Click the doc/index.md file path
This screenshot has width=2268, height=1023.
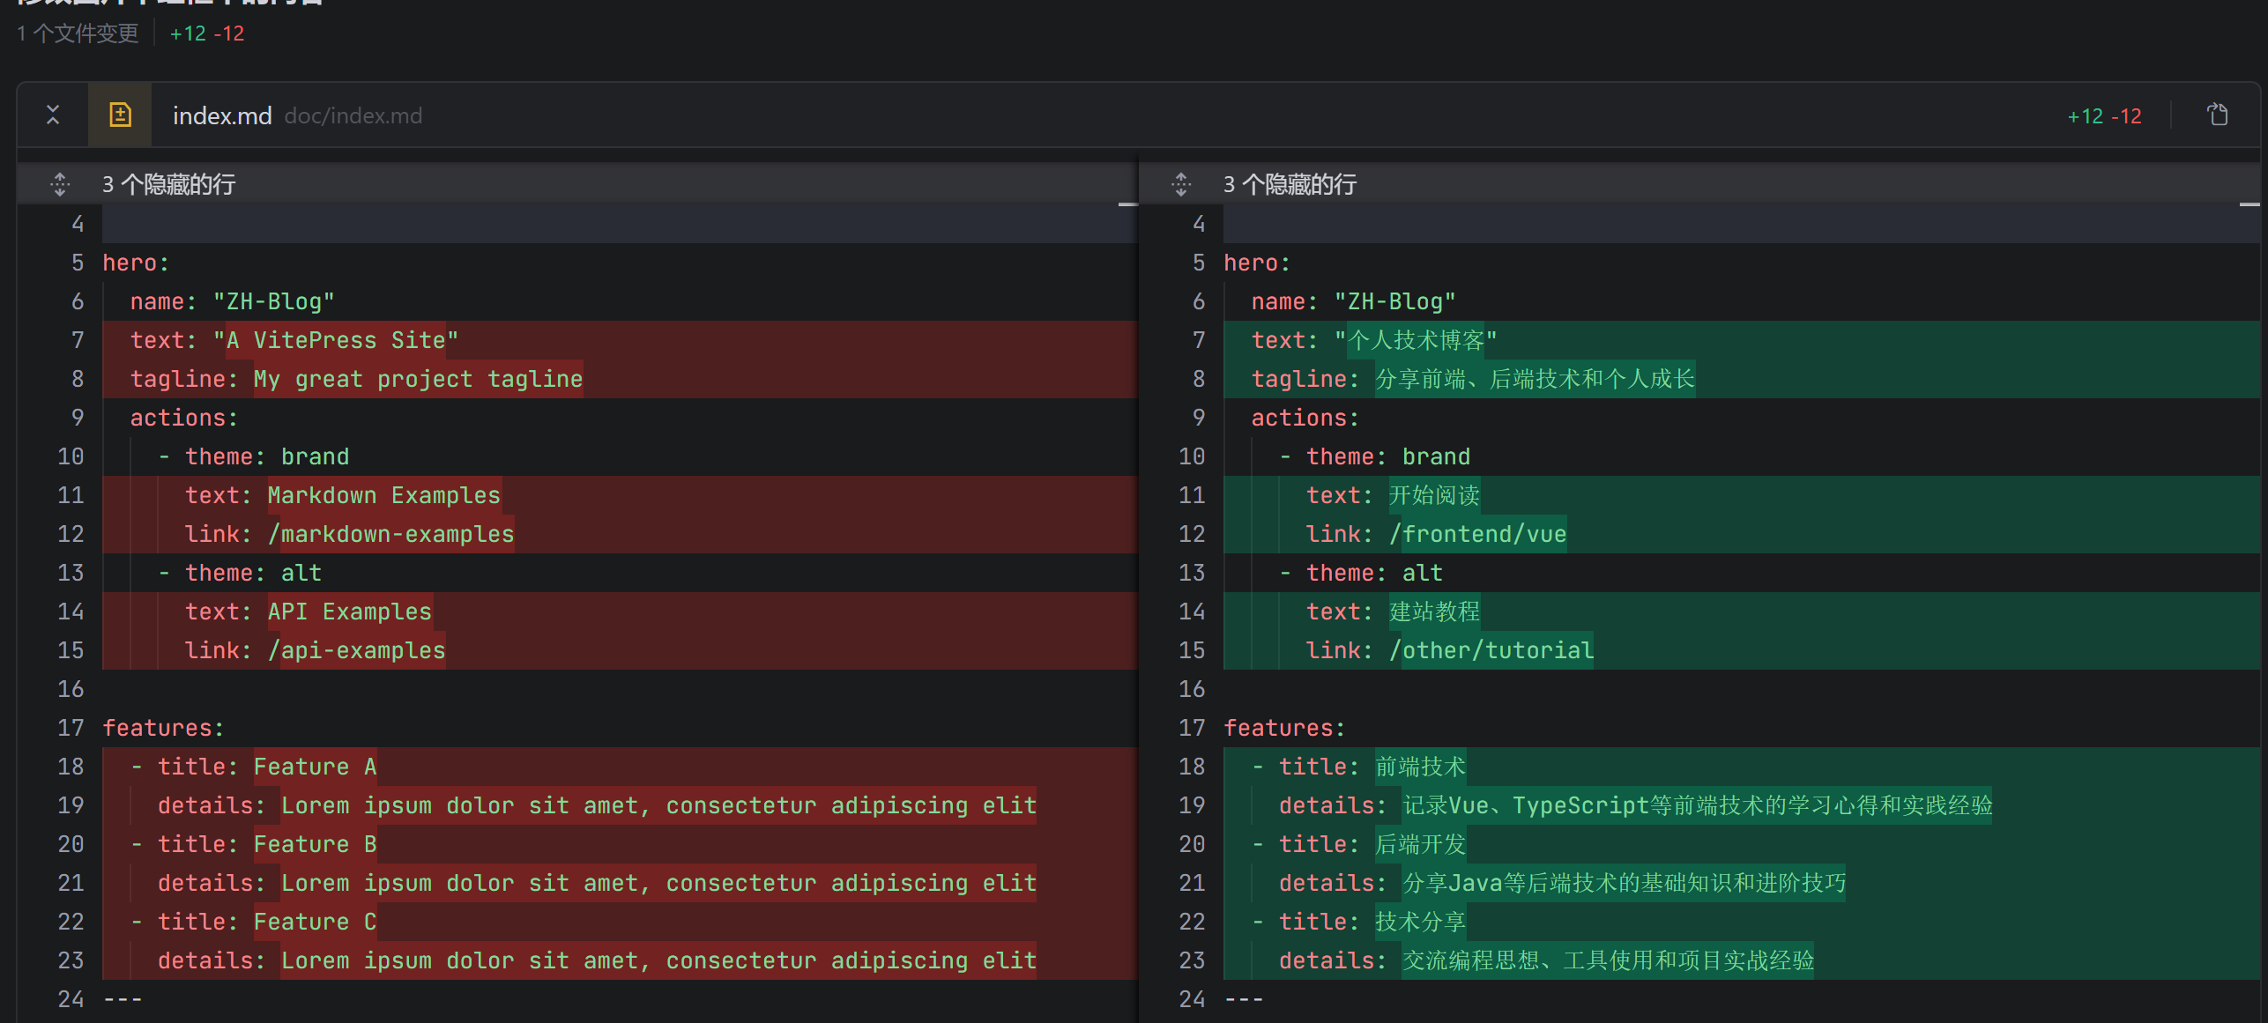(353, 115)
